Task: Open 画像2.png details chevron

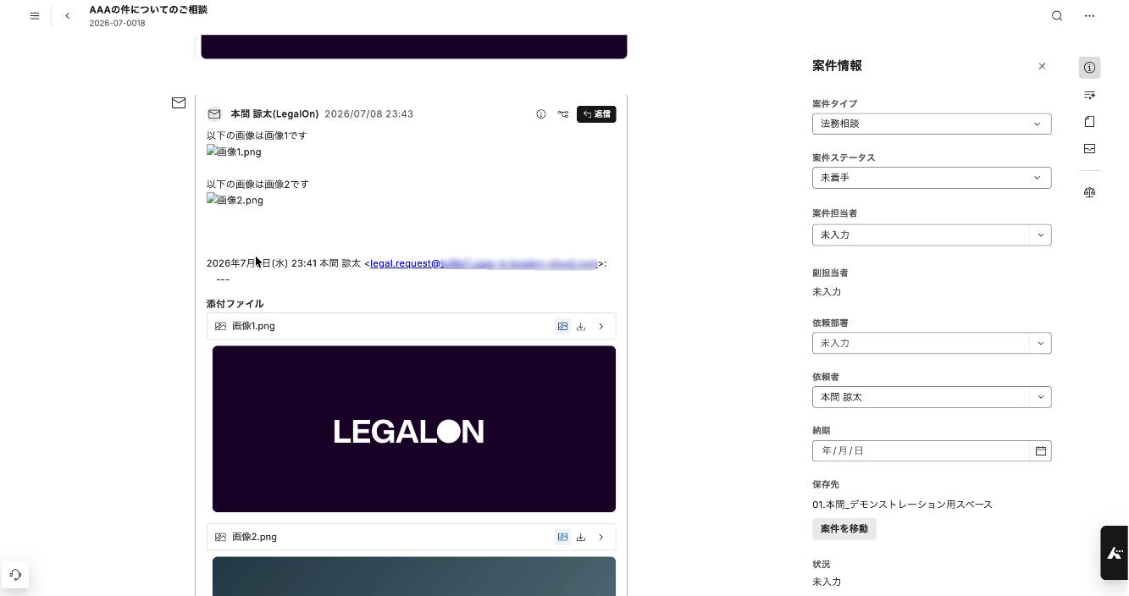Action: click(x=601, y=537)
